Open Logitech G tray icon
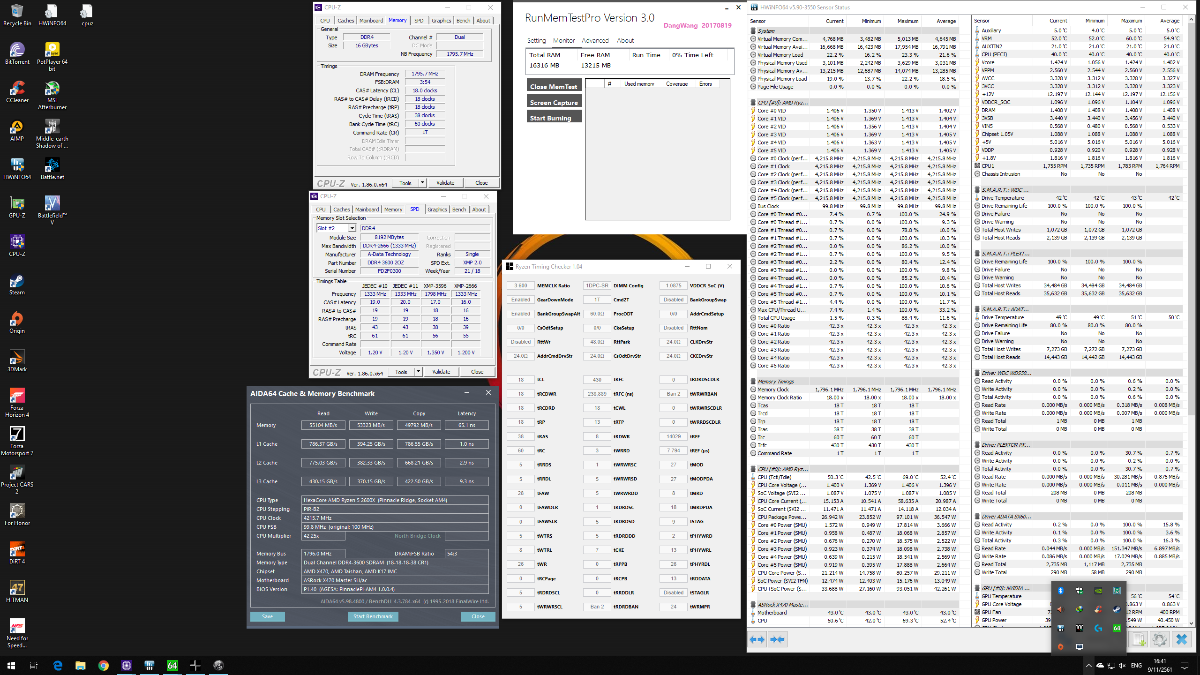Viewport: 1200px width, 675px height. (x=1098, y=628)
